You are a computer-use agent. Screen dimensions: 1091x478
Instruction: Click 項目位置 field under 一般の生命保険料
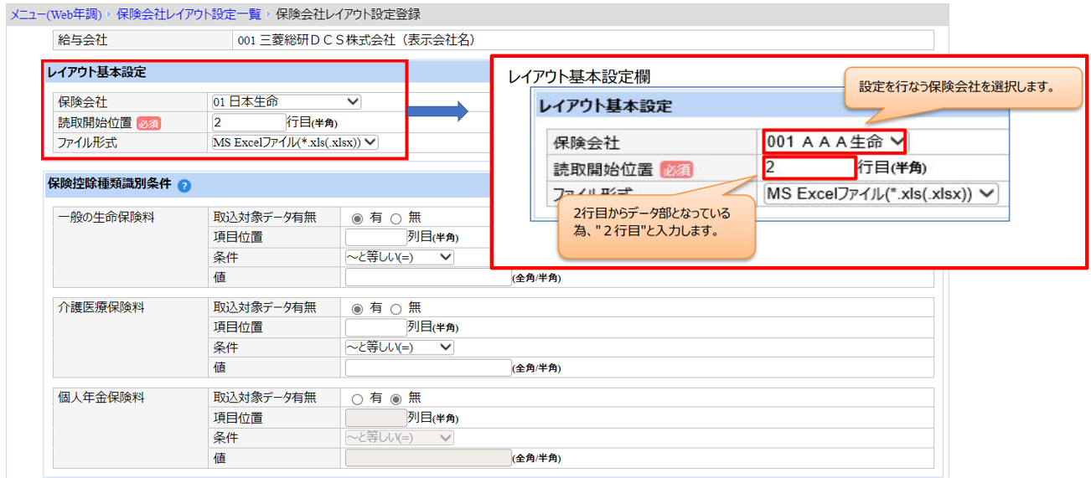coord(375,237)
